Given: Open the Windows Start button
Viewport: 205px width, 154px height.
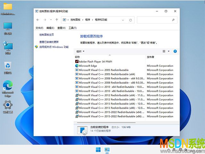Looking at the screenshot, I should 98,150.
